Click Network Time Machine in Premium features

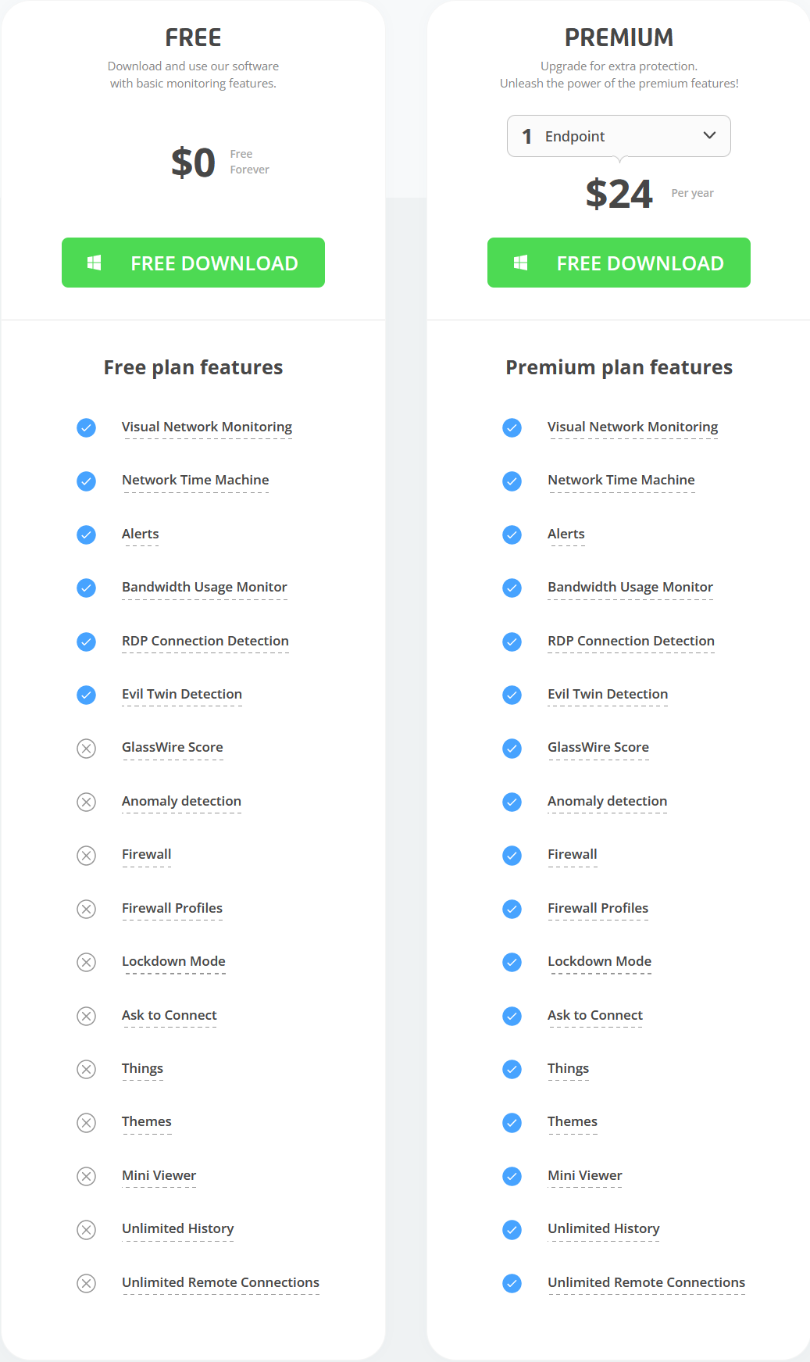tap(621, 480)
